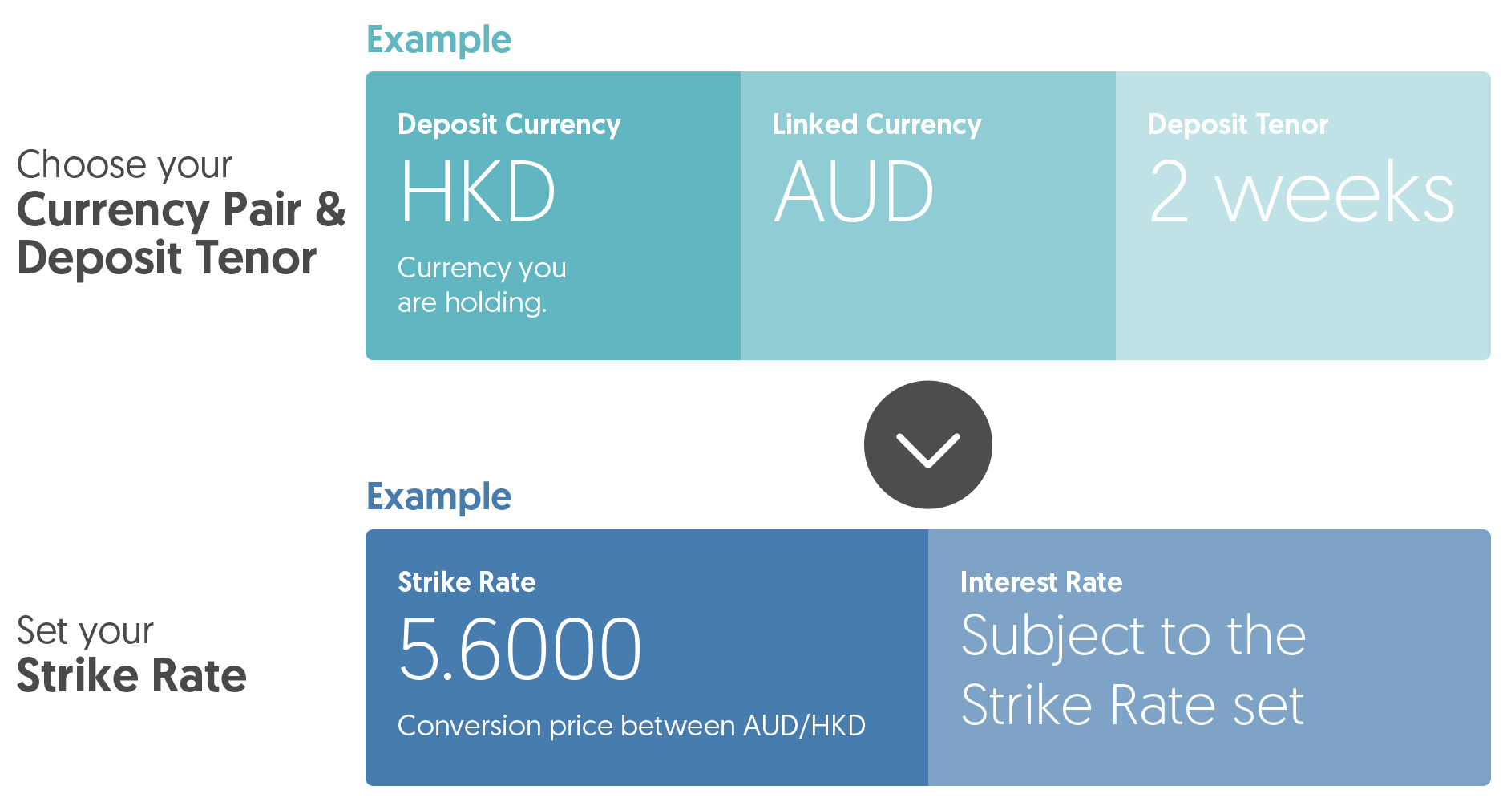This screenshot has height=802, width=1507.
Task: Select the "Interest Rate" card label
Action: (1041, 582)
